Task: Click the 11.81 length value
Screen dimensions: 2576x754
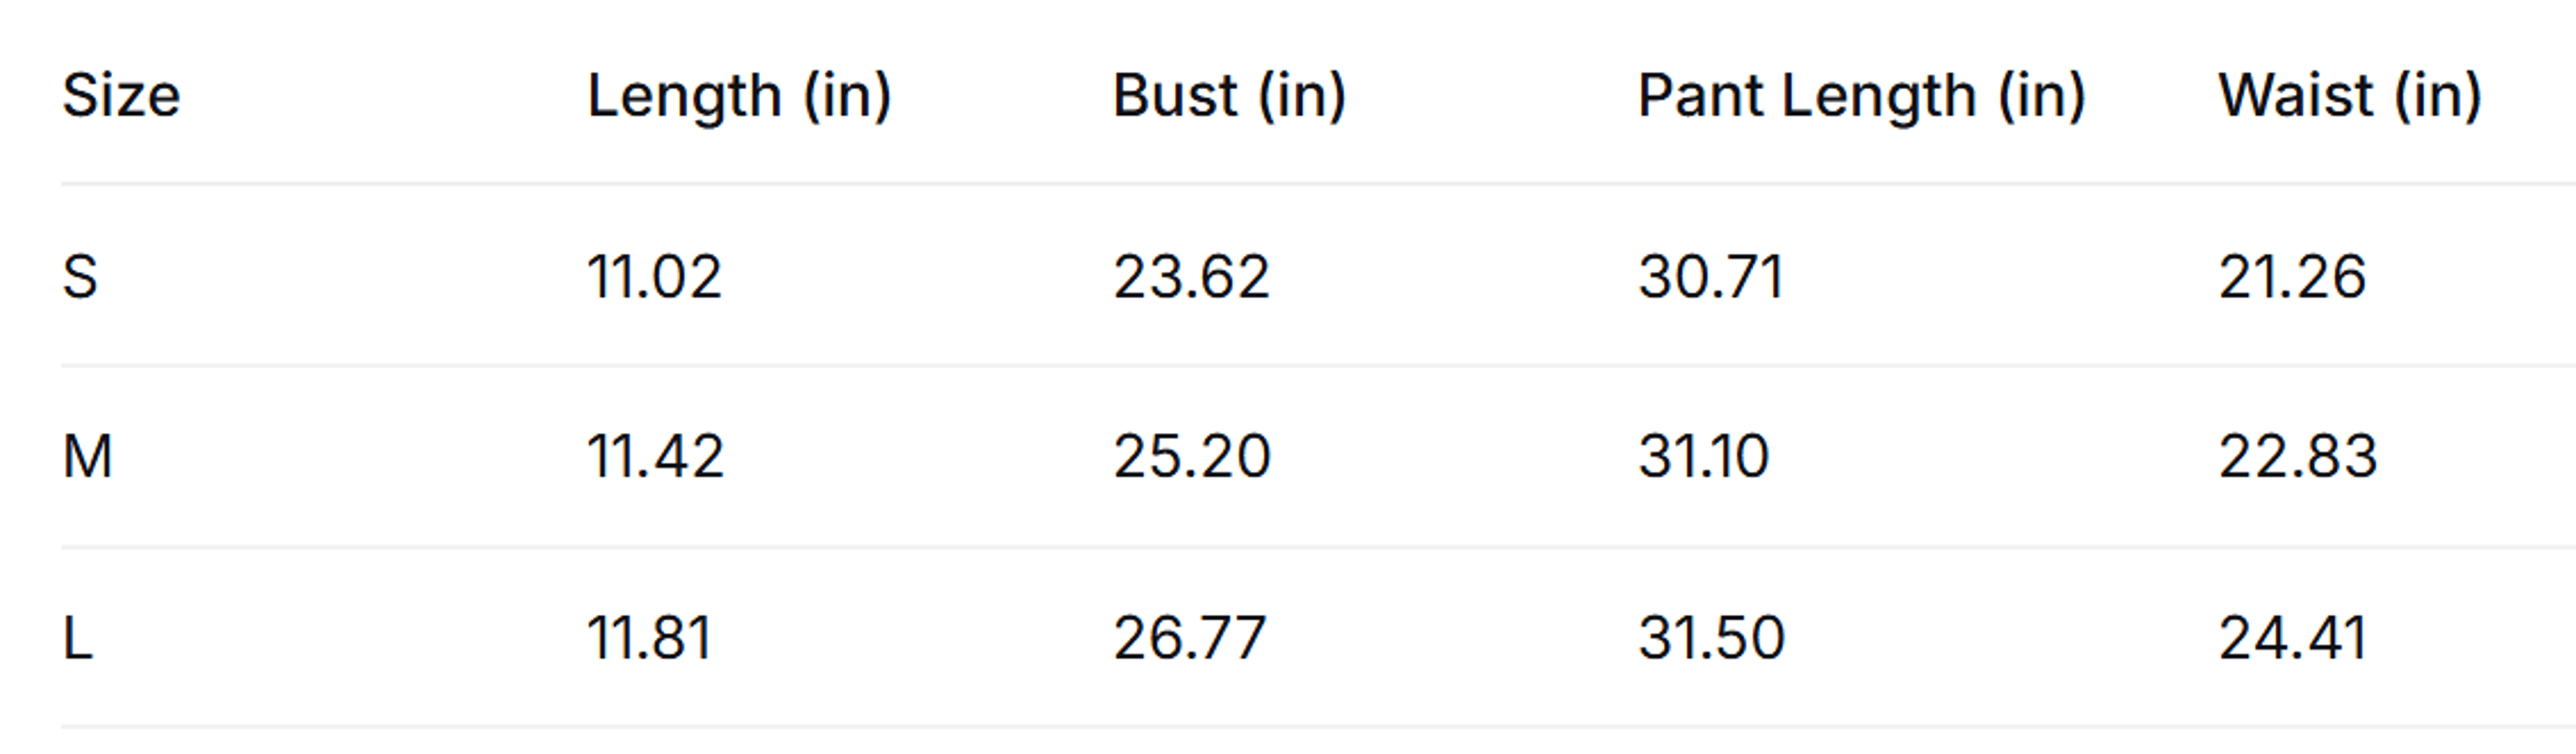Action: tap(649, 638)
